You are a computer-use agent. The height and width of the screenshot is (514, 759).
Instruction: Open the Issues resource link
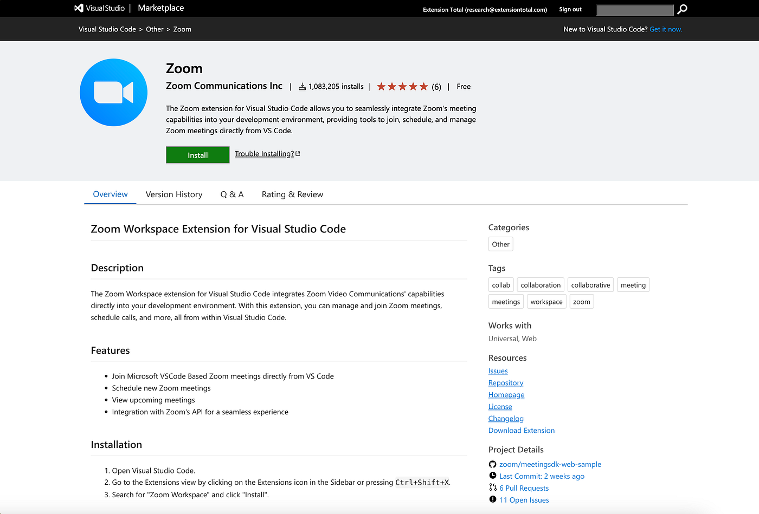click(x=498, y=371)
